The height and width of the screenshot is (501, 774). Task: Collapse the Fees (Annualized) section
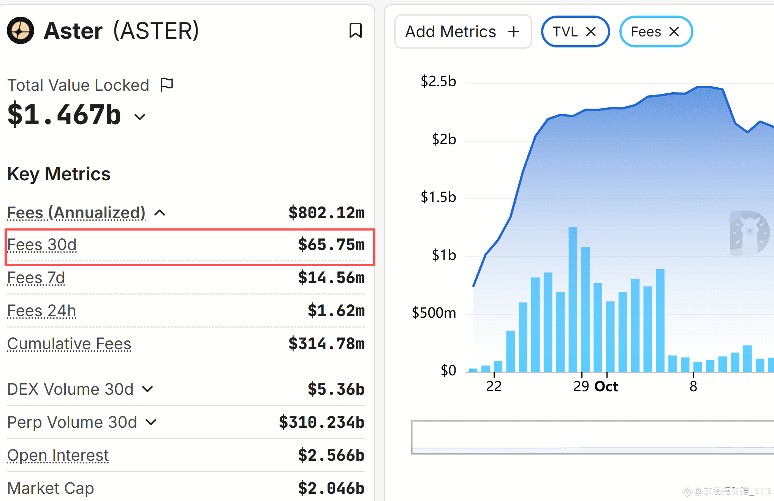click(x=160, y=213)
